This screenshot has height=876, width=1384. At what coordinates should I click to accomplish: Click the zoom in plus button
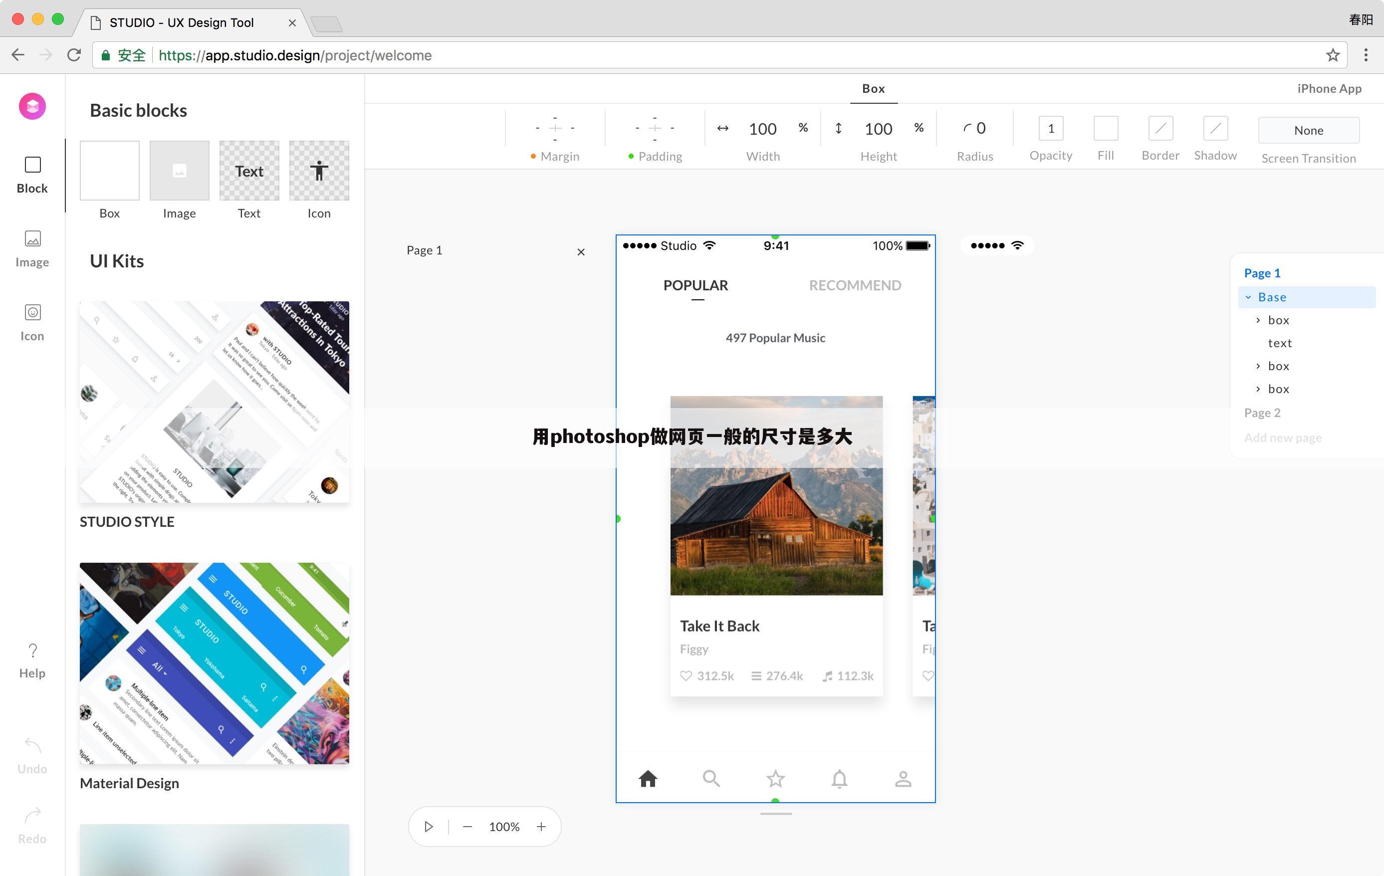541,827
